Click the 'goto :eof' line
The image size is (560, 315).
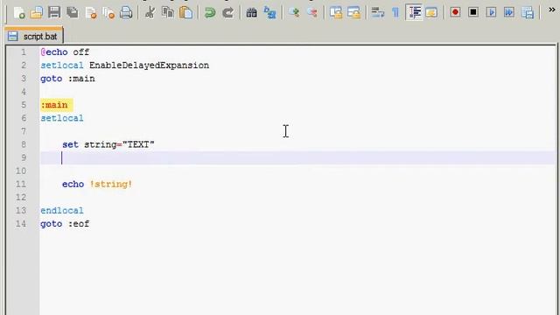click(x=65, y=224)
